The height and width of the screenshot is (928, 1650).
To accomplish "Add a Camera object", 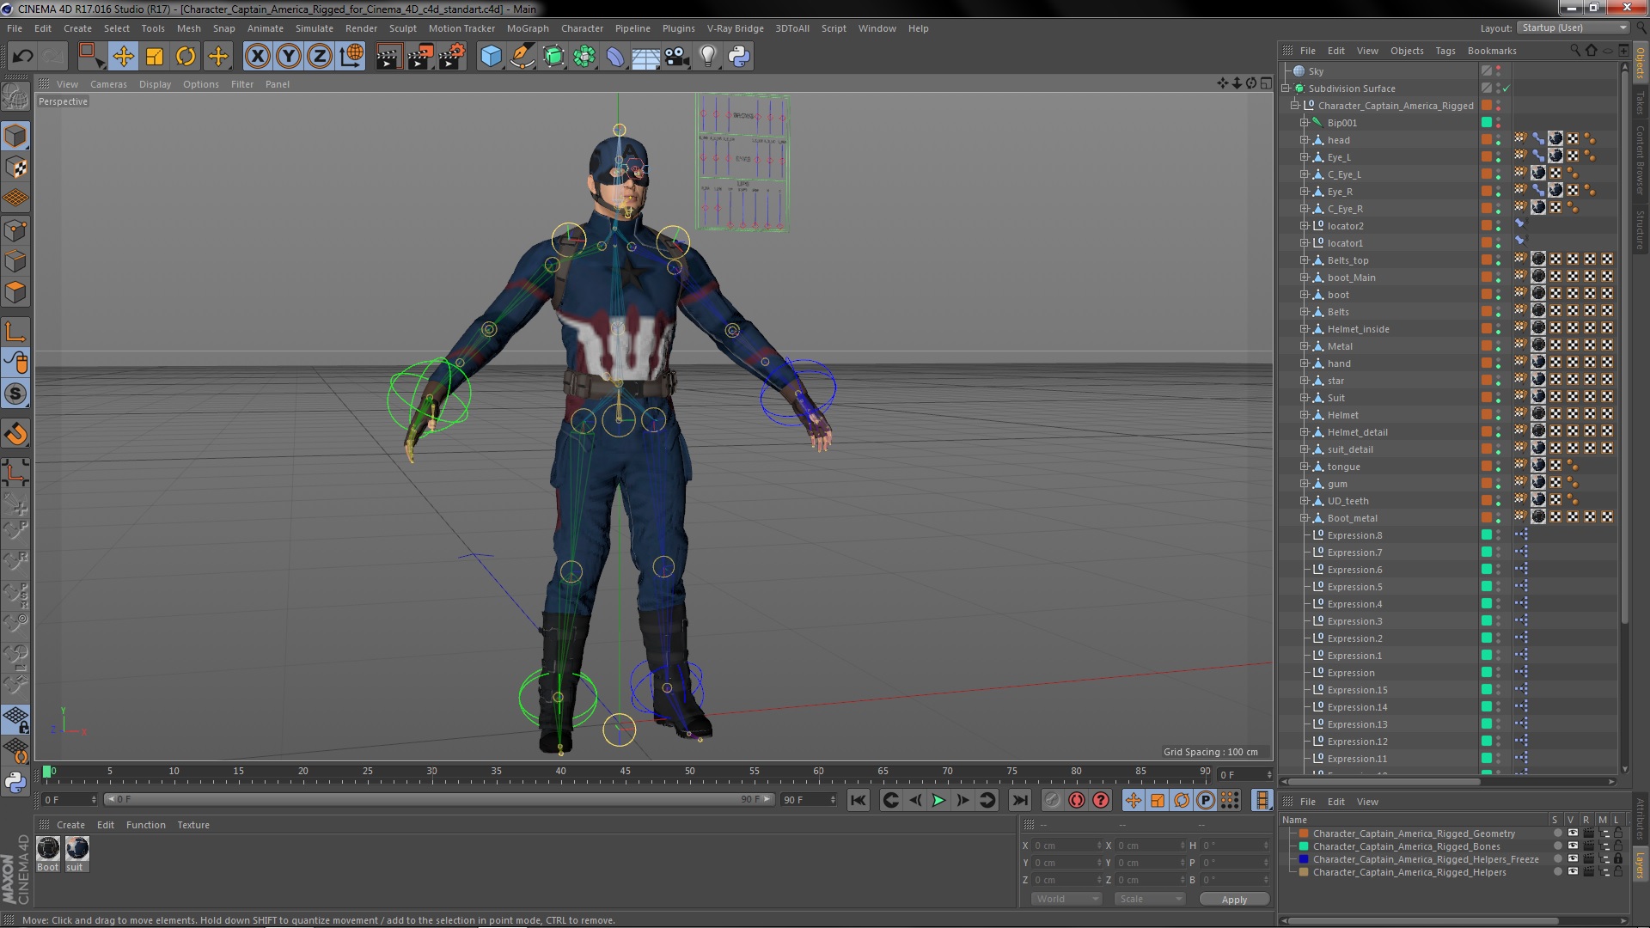I will [677, 57].
